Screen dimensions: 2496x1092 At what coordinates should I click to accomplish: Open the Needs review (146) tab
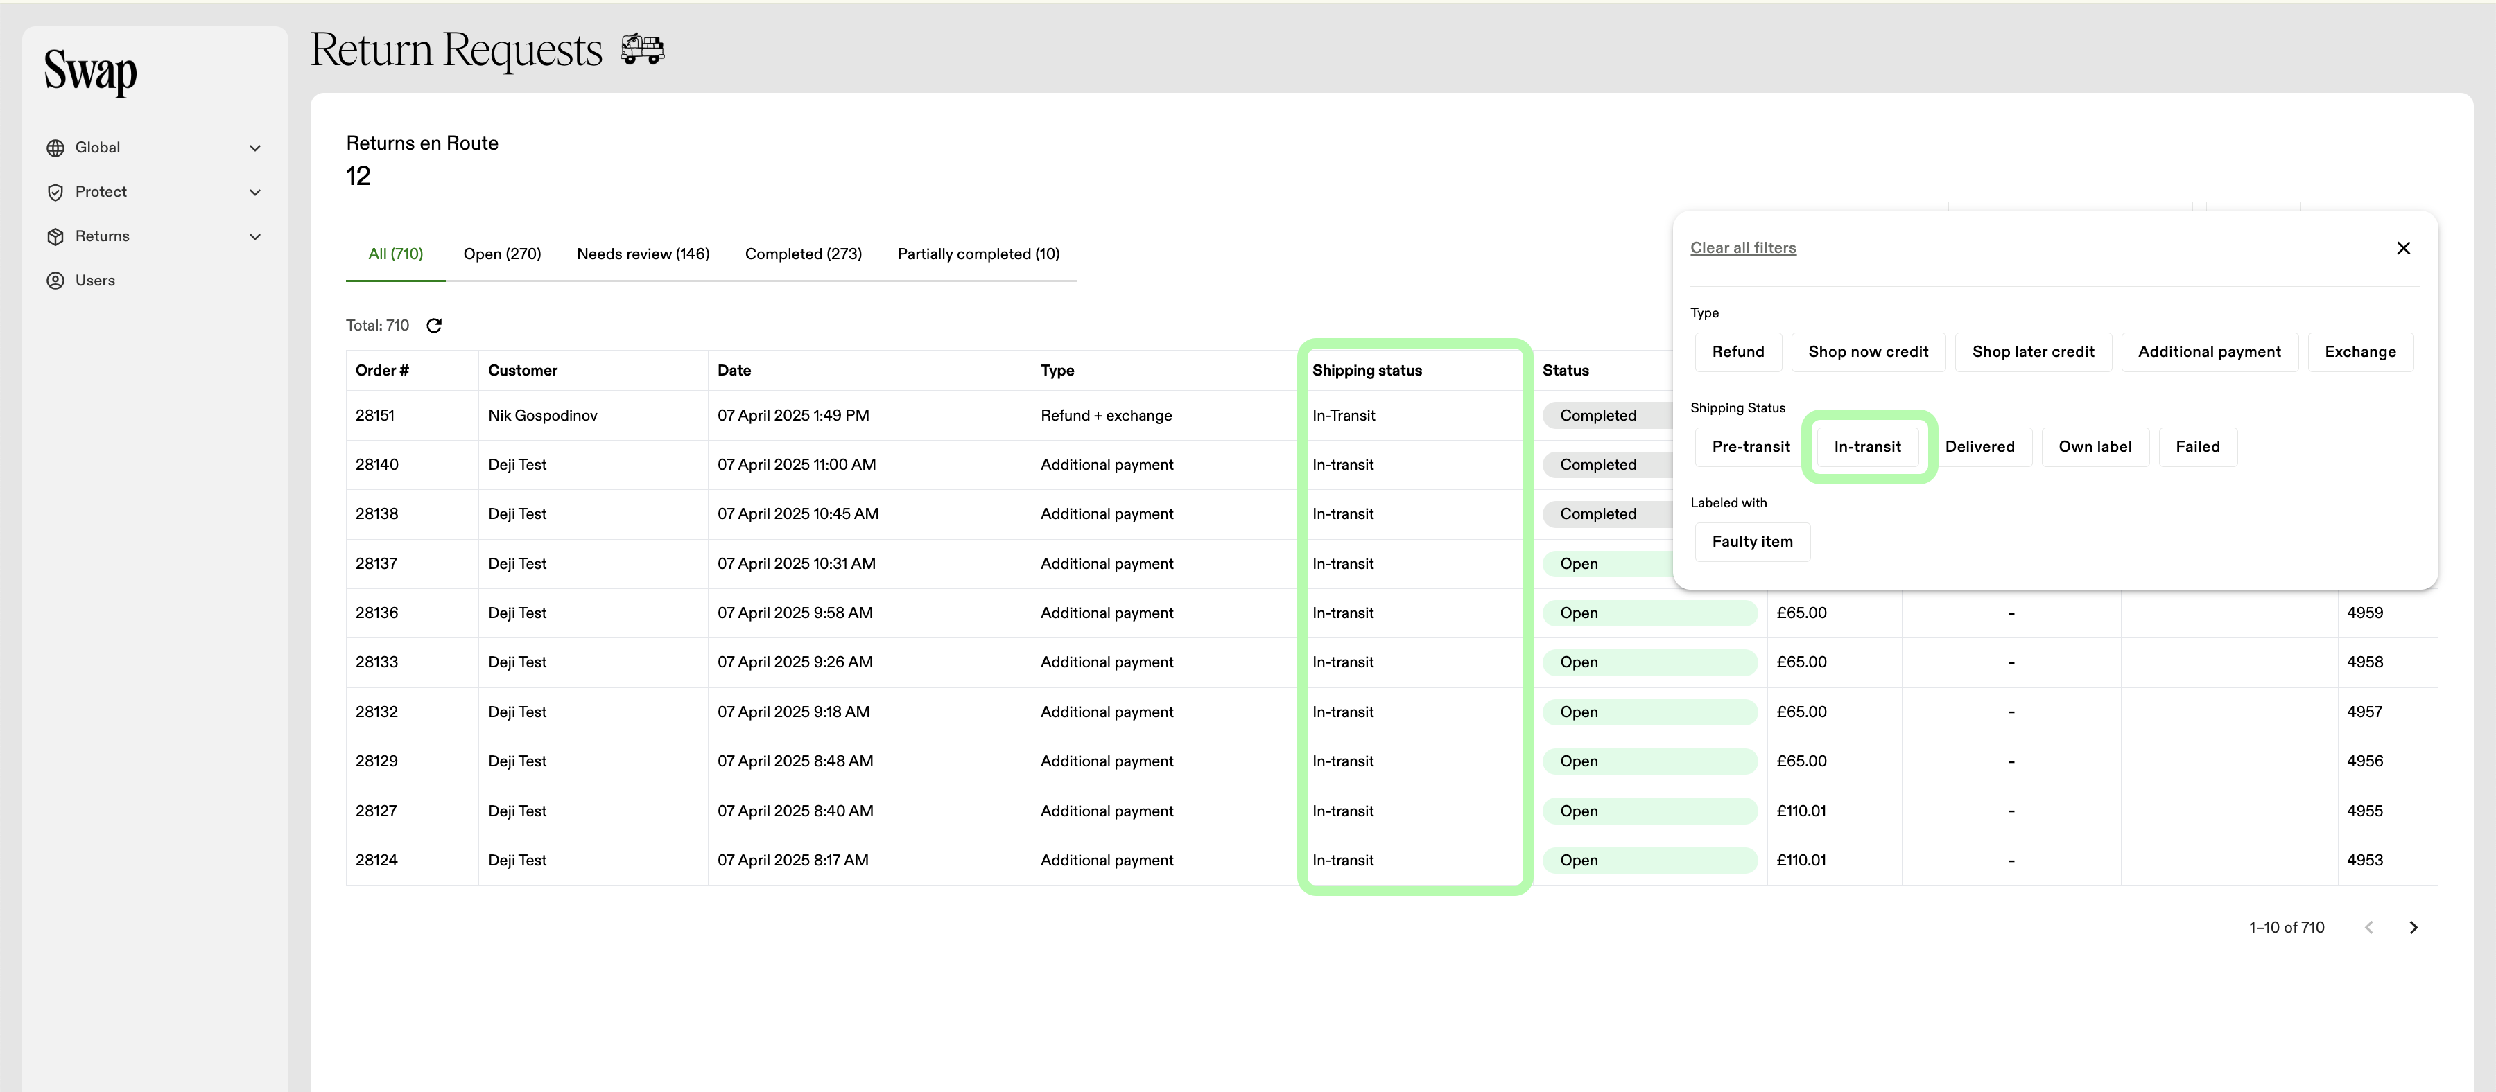(x=643, y=254)
